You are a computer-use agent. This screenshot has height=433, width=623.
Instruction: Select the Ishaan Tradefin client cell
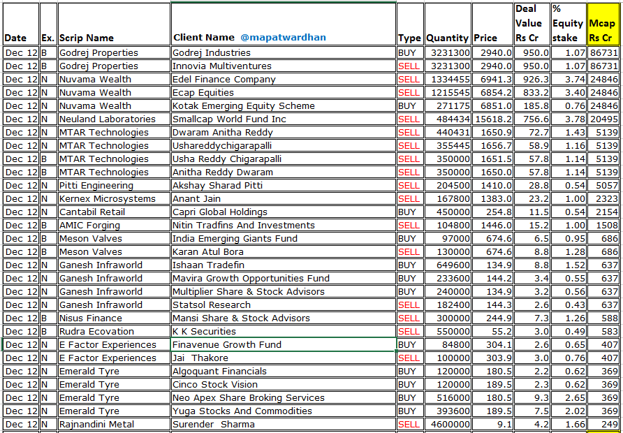284,265
